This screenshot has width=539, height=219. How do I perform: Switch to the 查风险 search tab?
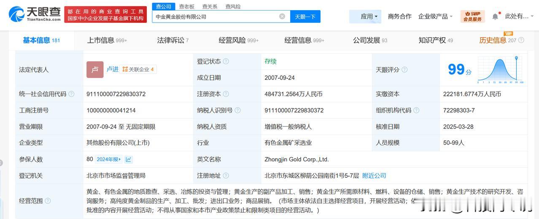coord(233,6)
